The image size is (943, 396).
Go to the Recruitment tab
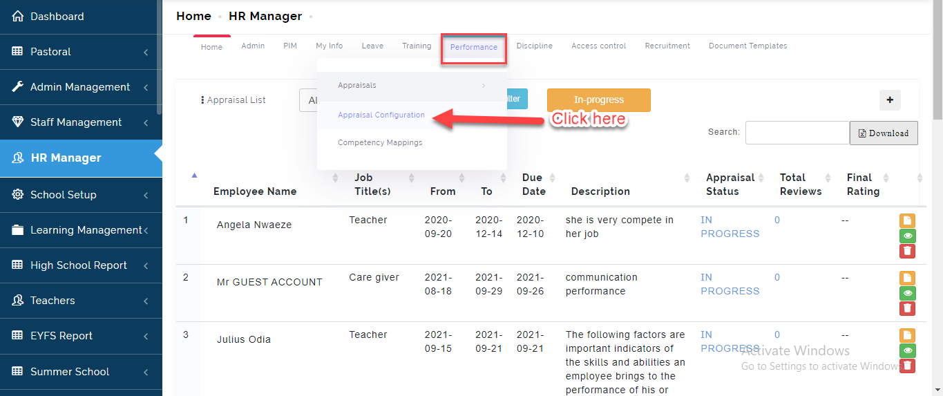(667, 46)
